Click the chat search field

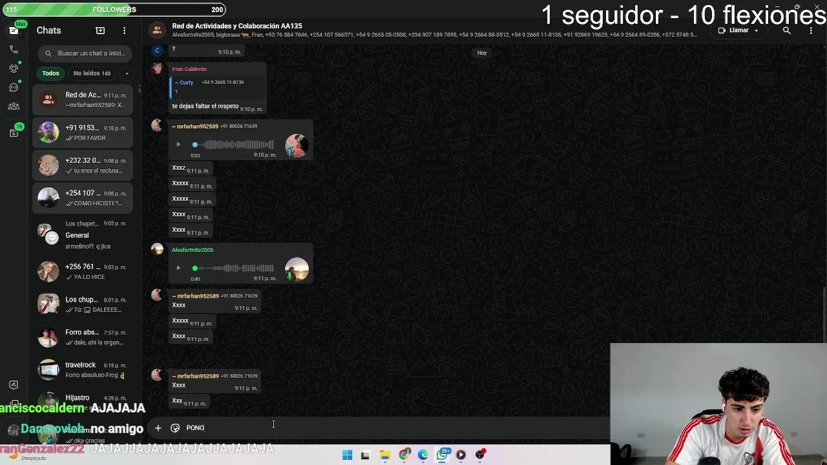[x=85, y=53]
